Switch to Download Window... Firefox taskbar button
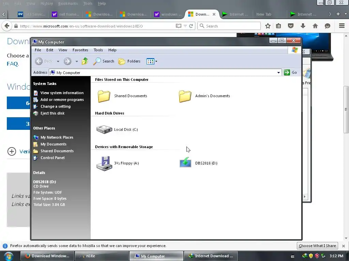The width and height of the screenshot is (349, 261). click(47, 256)
